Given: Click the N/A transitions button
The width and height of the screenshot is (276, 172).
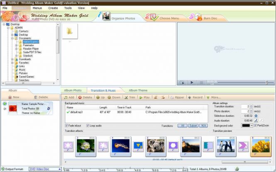Looking at the screenshot, I should pyautogui.click(x=203, y=126).
